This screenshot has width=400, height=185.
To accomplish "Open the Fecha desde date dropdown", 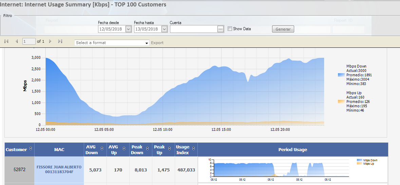I will click(x=128, y=29).
